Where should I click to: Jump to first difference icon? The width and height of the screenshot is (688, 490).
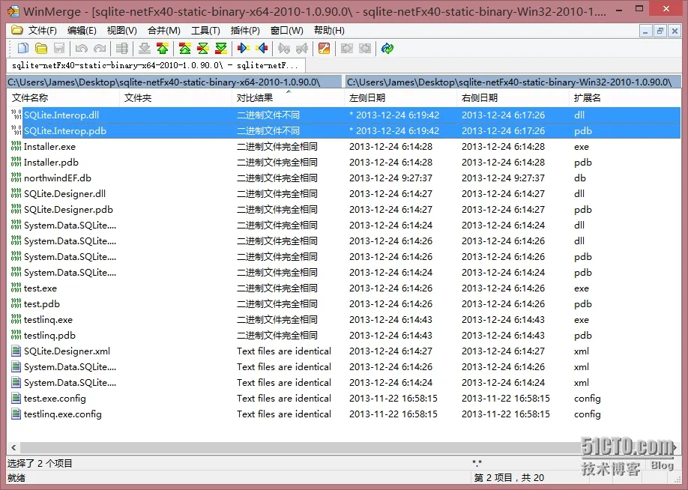pyautogui.click(x=184, y=48)
